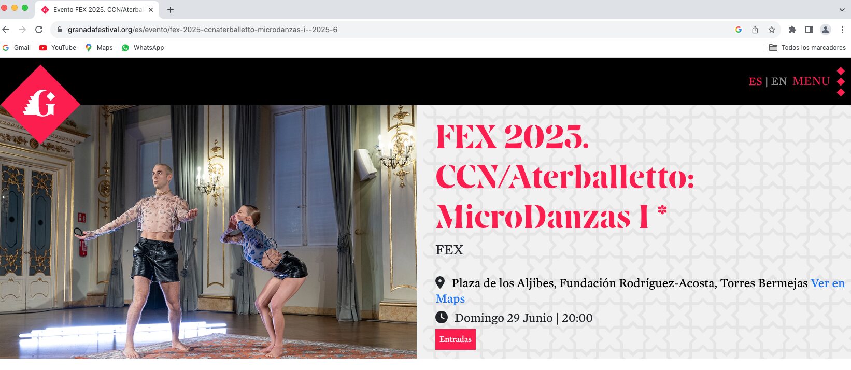Screen dimensions: 851x370
Task: Click the Google icon in address bar
Action: (739, 30)
